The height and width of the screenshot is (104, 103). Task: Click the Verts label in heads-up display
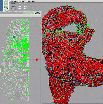click(x=13, y=4)
